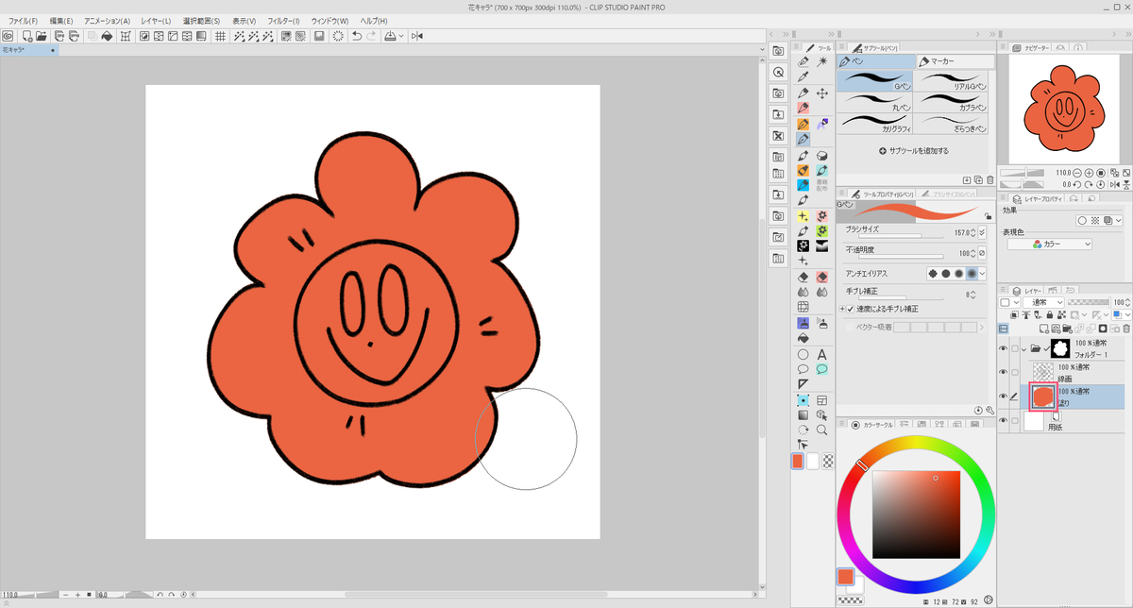Toggle visibility of the 用紙 paper layer
This screenshot has width=1133, height=608.
[1003, 422]
